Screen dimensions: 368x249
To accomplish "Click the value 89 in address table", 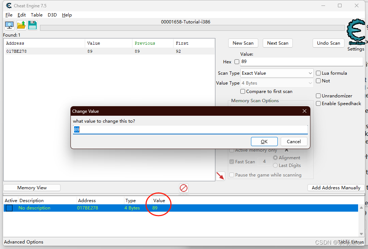I will (x=155, y=208).
